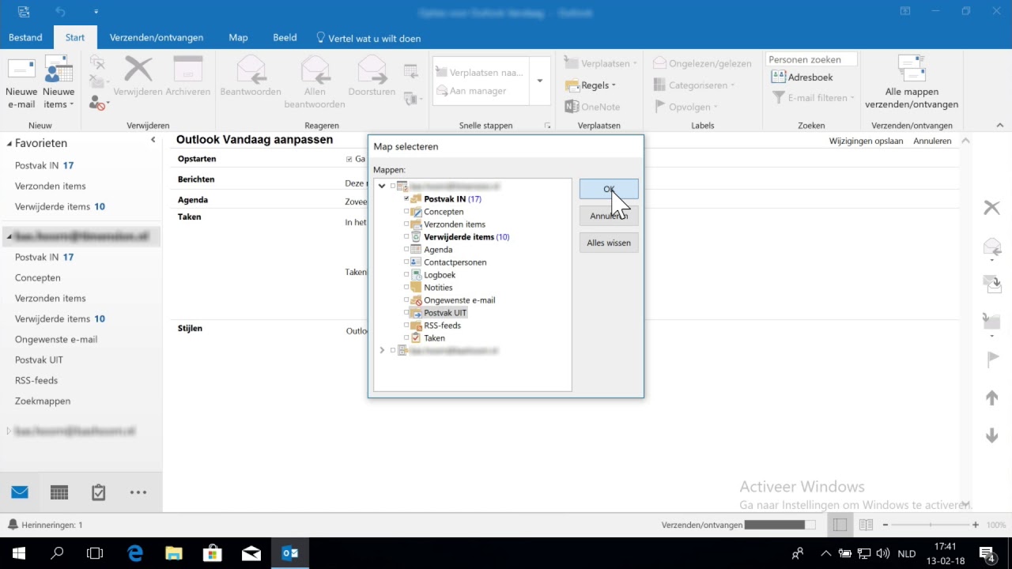Open the Regels dropdown
Image resolution: width=1012 pixels, height=569 pixels.
point(591,85)
